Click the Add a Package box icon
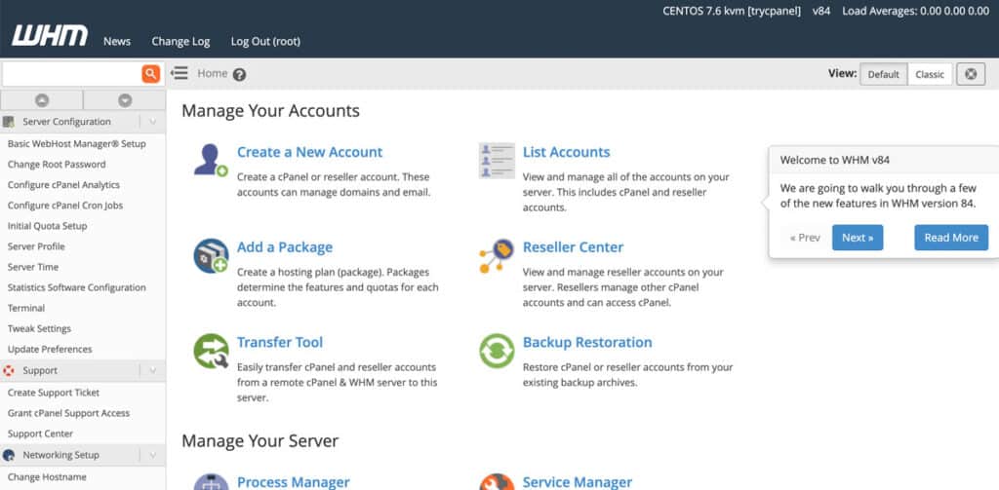This screenshot has width=999, height=490. 211,256
